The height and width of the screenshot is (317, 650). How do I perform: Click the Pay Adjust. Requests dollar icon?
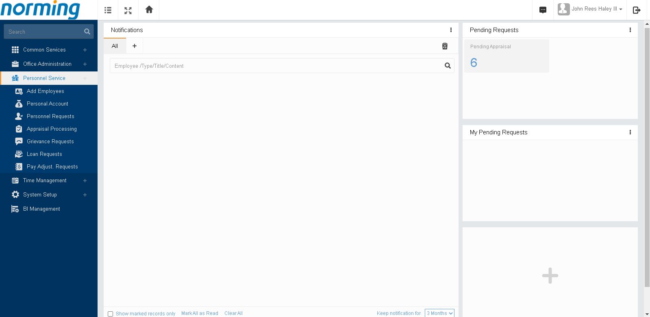(19, 167)
